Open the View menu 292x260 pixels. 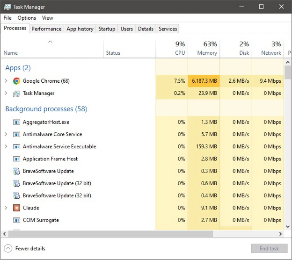click(x=47, y=18)
